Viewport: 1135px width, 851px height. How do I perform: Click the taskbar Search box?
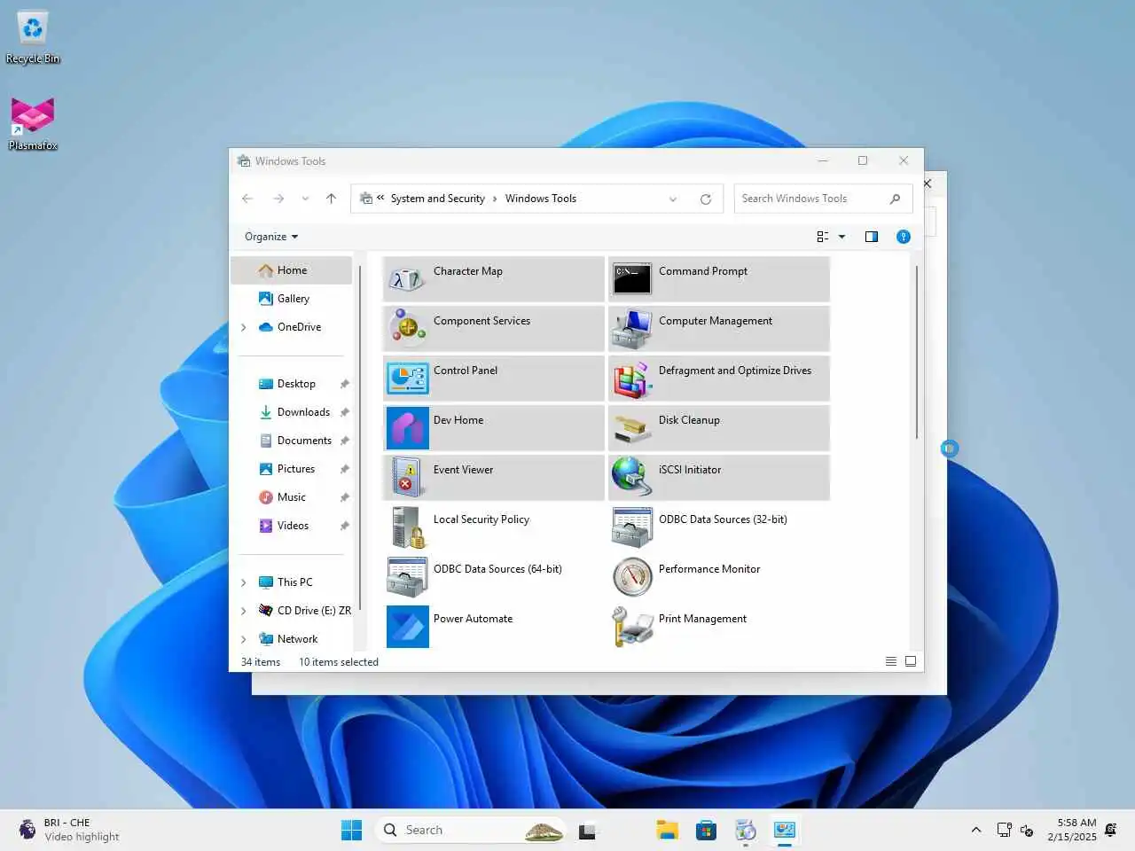[470, 830]
